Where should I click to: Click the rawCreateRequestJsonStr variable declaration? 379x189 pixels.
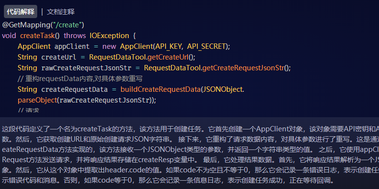(x=86, y=68)
